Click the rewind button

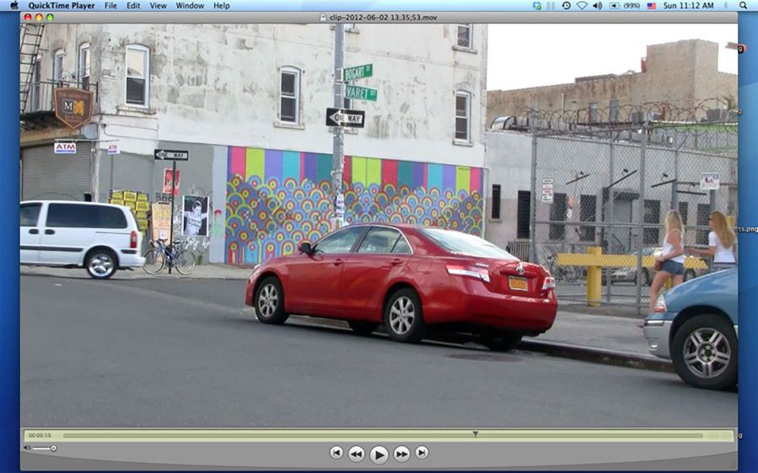(x=357, y=454)
